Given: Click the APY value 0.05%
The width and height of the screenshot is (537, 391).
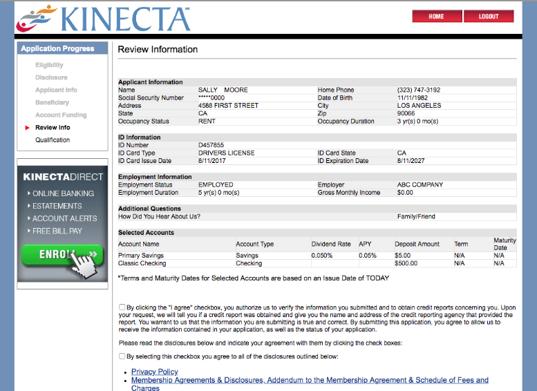Looking at the screenshot, I should (x=368, y=256).
